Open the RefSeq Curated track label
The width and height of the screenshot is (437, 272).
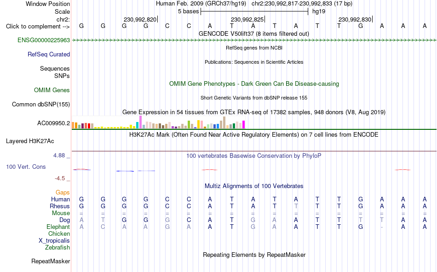pos(48,54)
